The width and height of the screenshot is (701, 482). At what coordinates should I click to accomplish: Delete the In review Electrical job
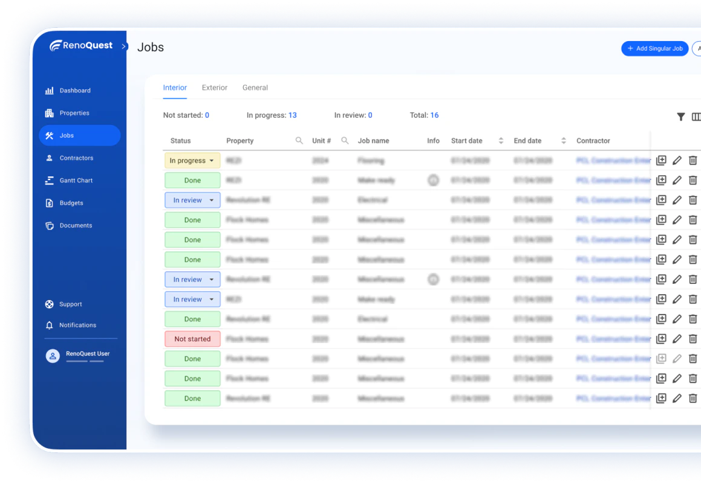(x=693, y=201)
